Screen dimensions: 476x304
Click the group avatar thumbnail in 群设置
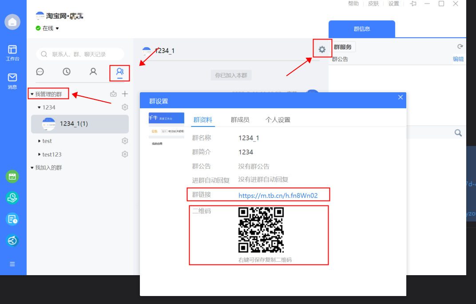[167, 130]
